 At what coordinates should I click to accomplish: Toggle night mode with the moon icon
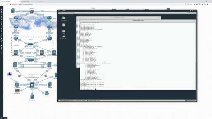(1, 48)
